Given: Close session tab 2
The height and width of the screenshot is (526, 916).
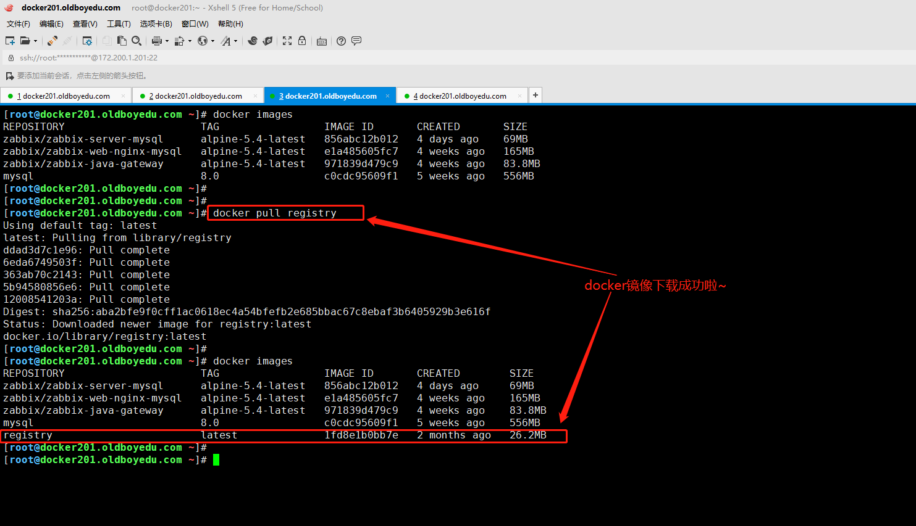Looking at the screenshot, I should (x=256, y=96).
